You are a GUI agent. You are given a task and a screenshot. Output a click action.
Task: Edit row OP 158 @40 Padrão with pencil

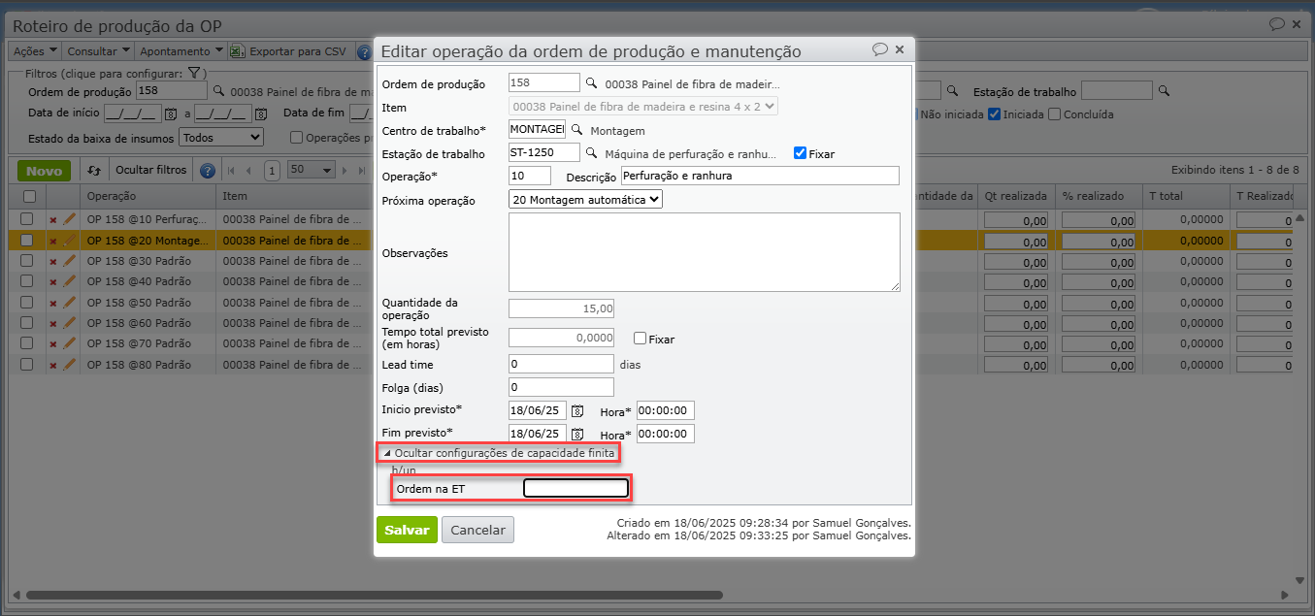point(69,281)
